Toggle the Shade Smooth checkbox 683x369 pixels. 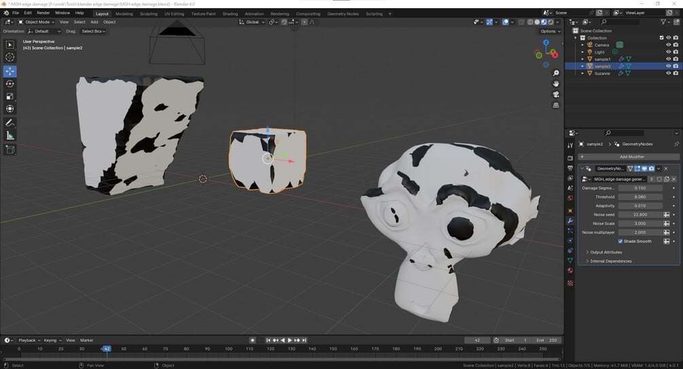620,241
